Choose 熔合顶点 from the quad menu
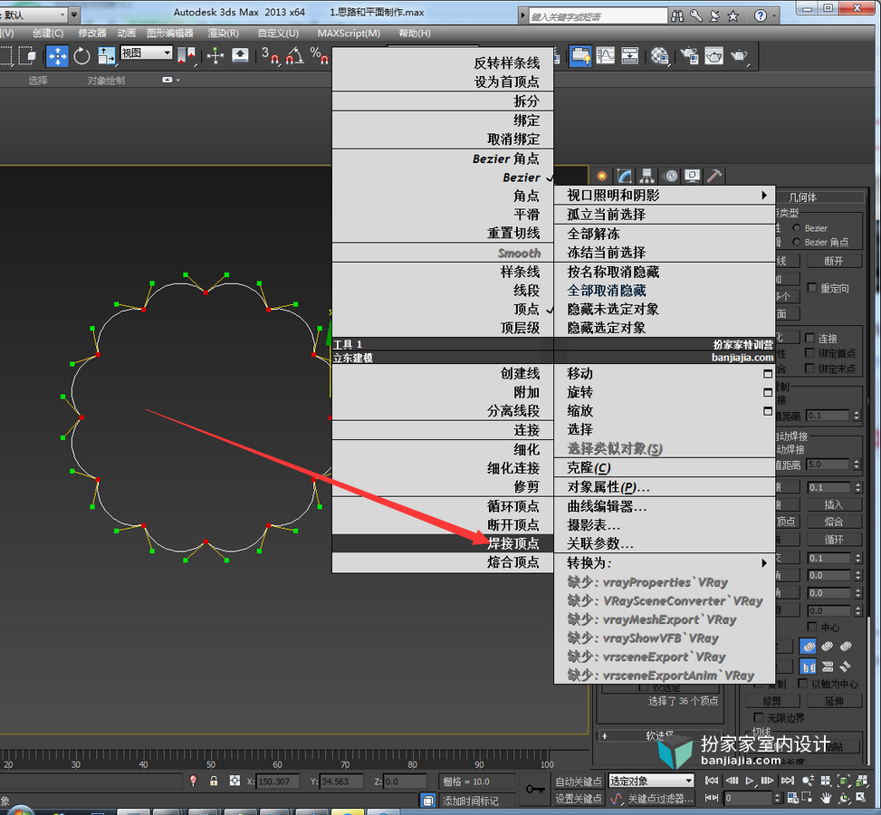 (443, 562)
